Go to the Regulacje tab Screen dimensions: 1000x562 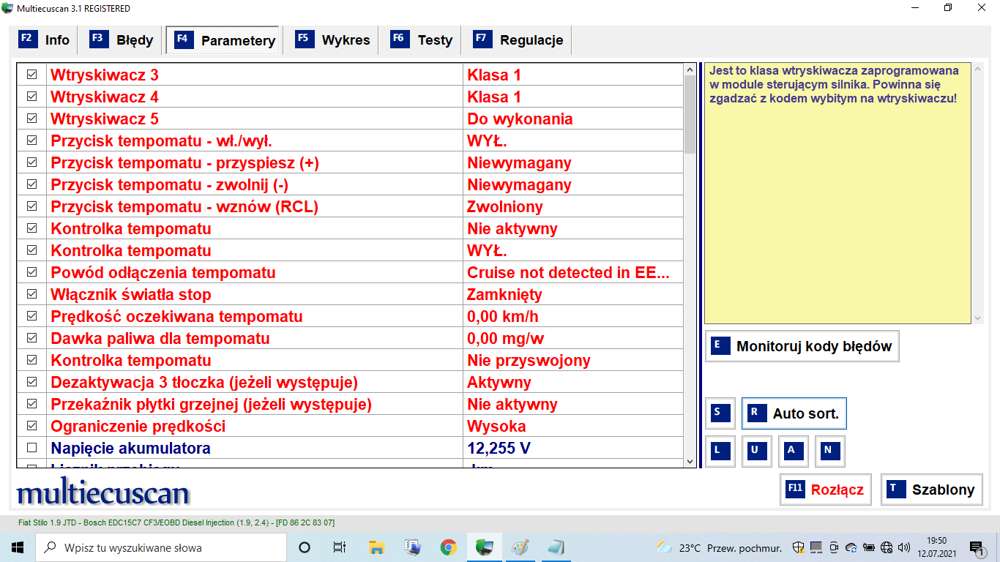[x=519, y=40]
